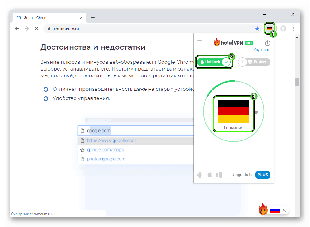Click the Германия country label
This screenshot has width=310, height=227.
[x=233, y=128]
